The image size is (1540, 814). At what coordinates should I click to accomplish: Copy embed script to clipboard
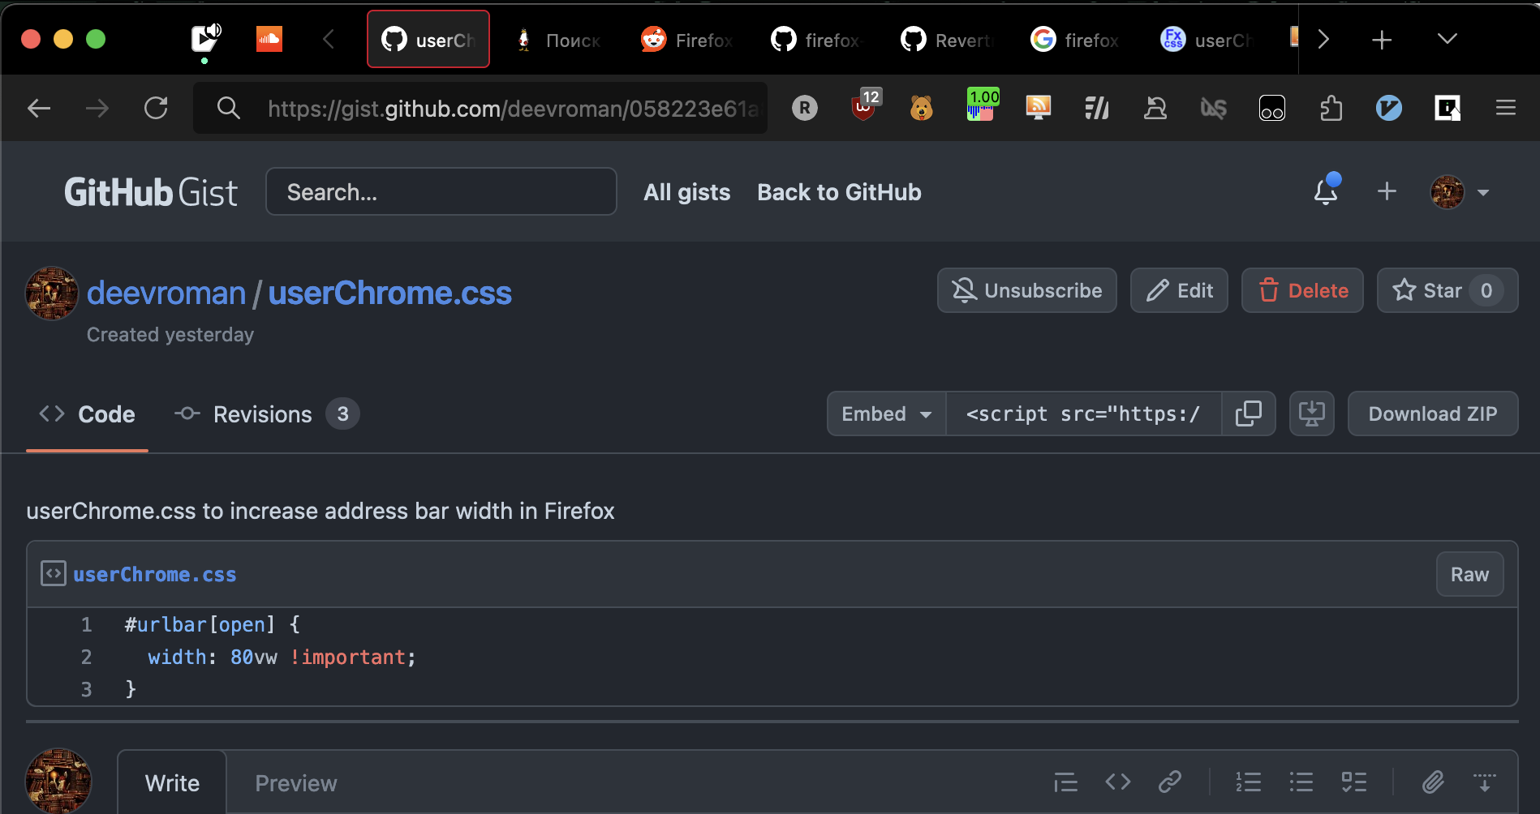pyautogui.click(x=1249, y=413)
